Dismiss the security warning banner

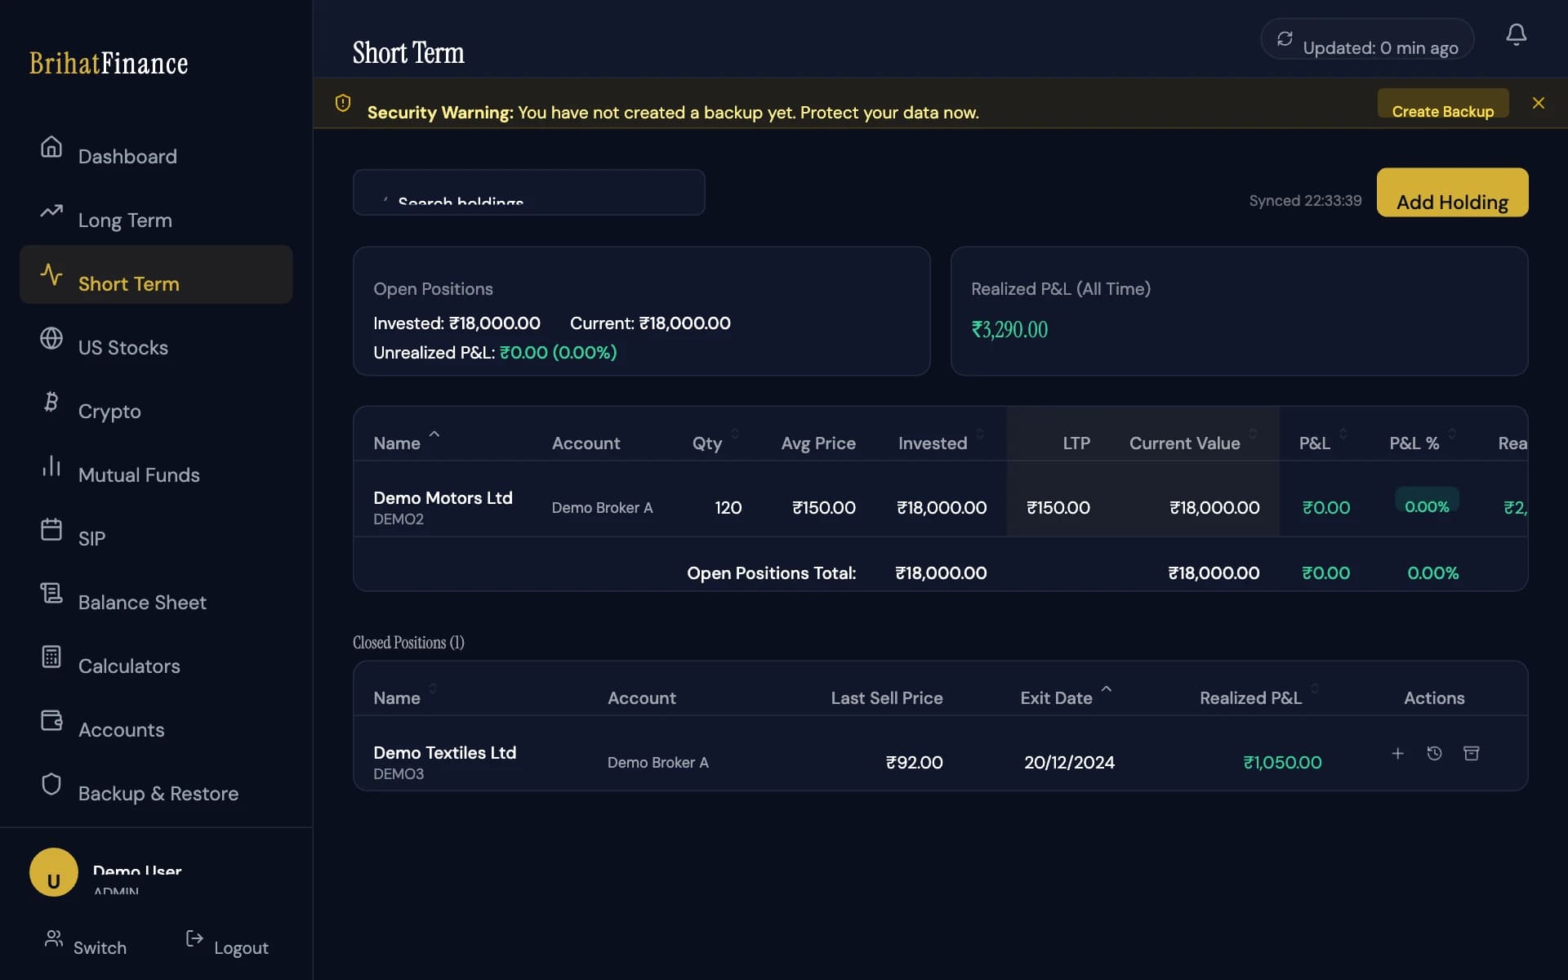coord(1539,103)
